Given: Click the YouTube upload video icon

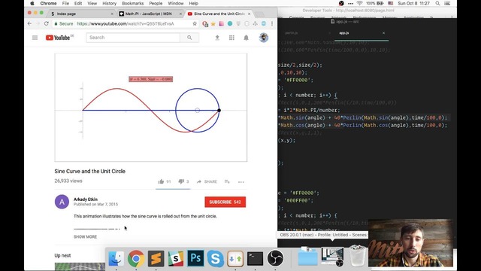Looking at the screenshot, I should click(217, 38).
